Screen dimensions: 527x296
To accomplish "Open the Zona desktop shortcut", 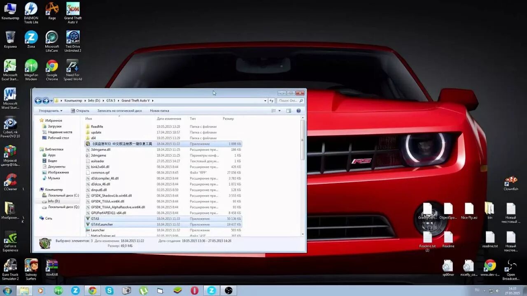I will 31,40.
